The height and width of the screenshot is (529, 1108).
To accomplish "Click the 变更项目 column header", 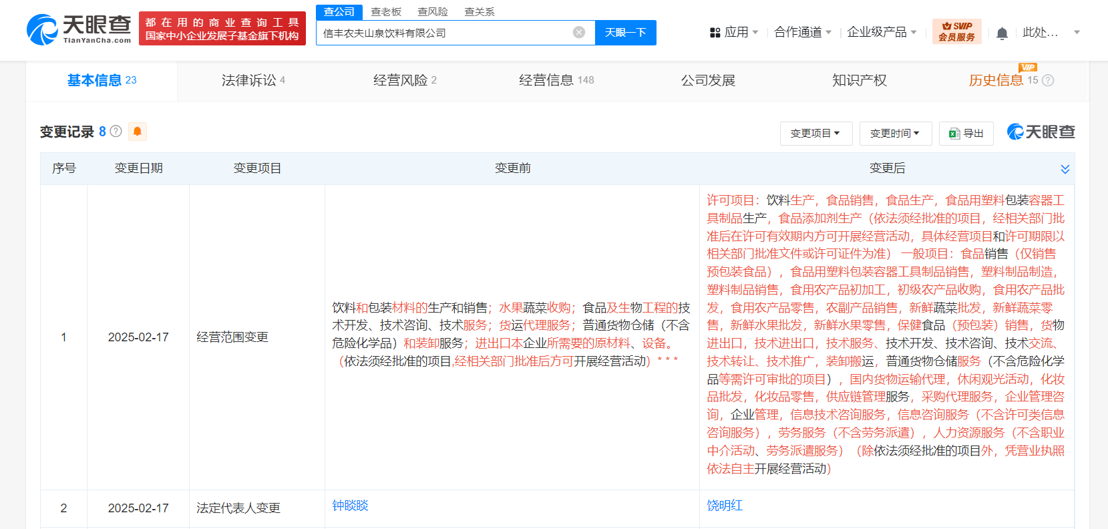I will tap(257, 168).
